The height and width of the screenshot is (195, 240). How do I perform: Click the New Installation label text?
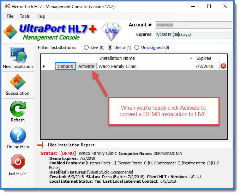click(x=18, y=67)
